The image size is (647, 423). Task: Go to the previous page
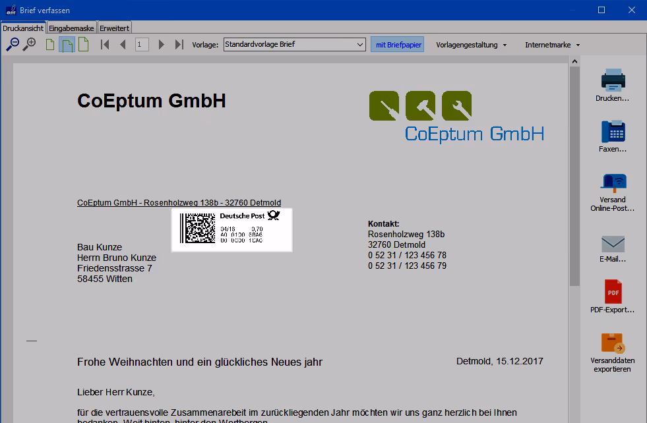click(x=123, y=45)
